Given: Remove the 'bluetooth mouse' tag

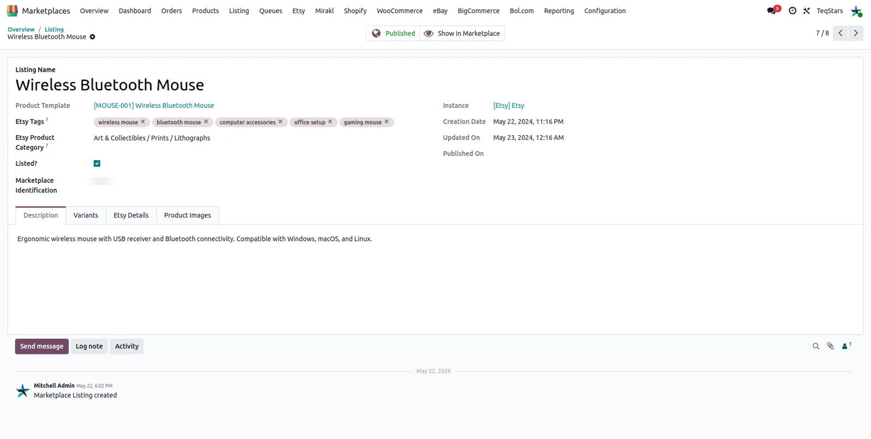Looking at the screenshot, I should (206, 122).
